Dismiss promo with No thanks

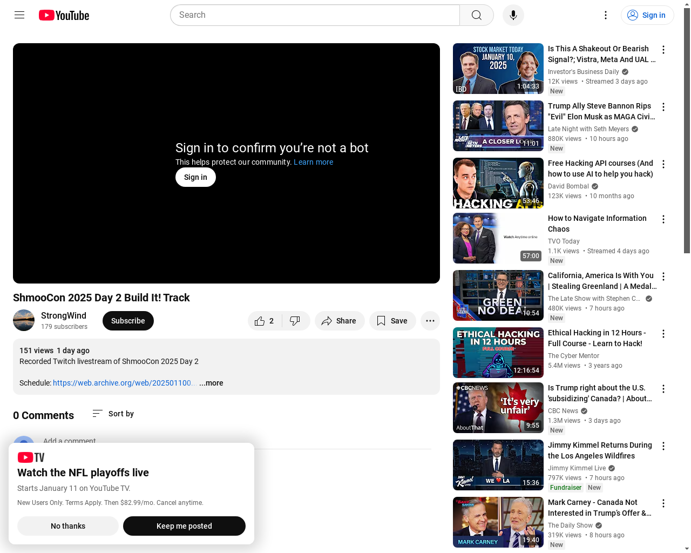pyautogui.click(x=68, y=526)
